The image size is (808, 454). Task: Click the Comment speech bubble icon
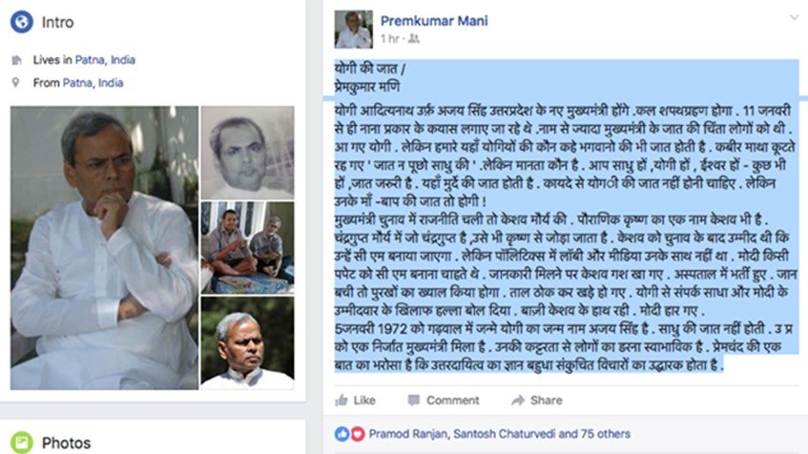tap(413, 401)
